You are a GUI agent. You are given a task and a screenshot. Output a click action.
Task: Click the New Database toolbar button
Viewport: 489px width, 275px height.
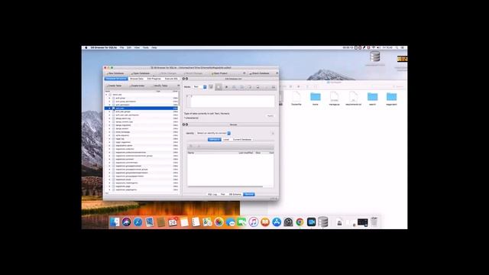coord(115,73)
